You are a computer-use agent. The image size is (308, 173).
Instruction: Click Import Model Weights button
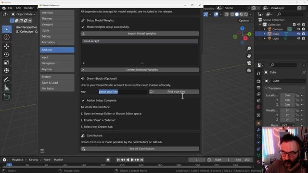tap(140, 34)
